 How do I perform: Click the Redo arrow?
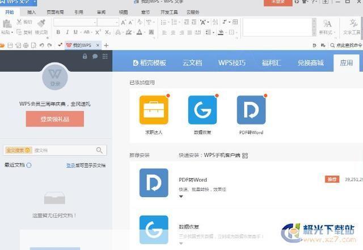[x=49, y=45]
